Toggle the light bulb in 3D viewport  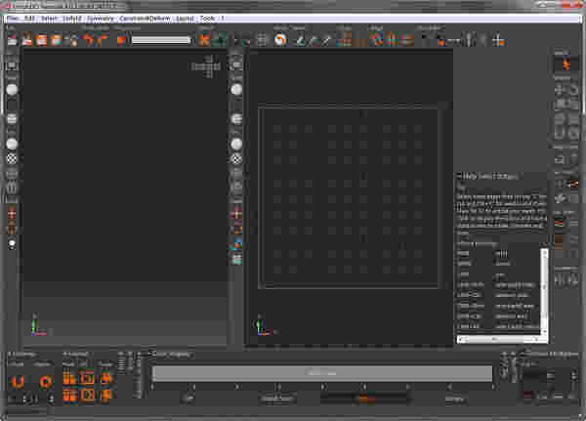coord(13,242)
